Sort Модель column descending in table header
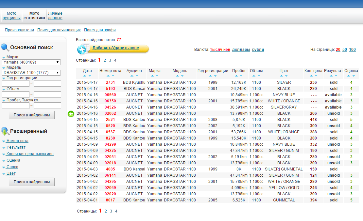The image size is (363, 221). click(x=182, y=76)
